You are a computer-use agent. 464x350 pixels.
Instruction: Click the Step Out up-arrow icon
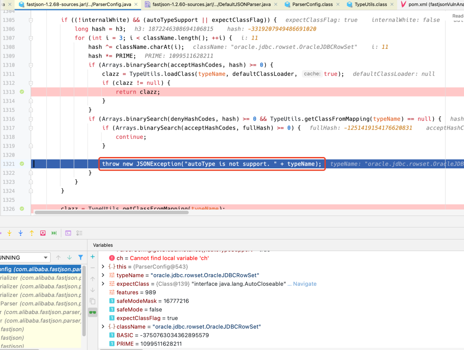[x=32, y=233]
